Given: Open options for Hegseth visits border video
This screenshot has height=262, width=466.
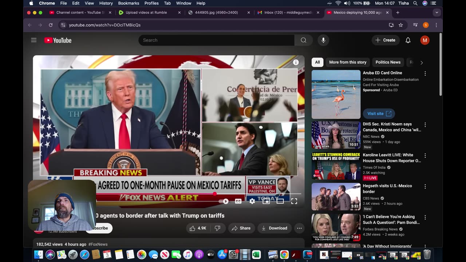Looking at the screenshot, I should 425,186.
